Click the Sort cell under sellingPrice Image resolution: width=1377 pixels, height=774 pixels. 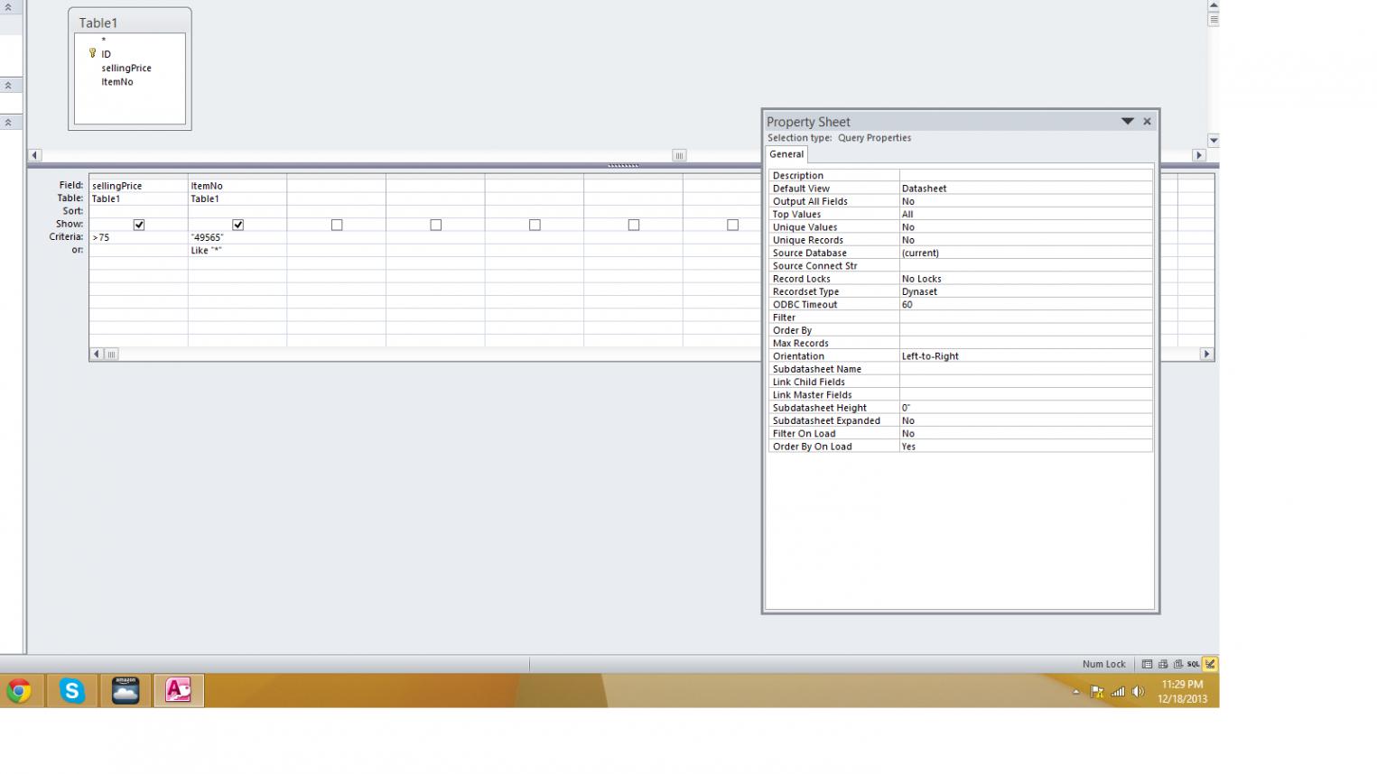138,211
